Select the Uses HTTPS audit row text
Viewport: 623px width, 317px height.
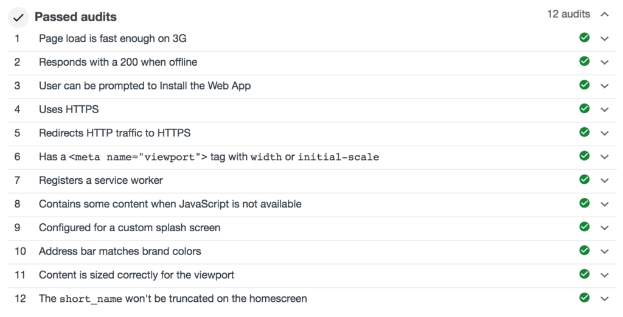coord(69,110)
